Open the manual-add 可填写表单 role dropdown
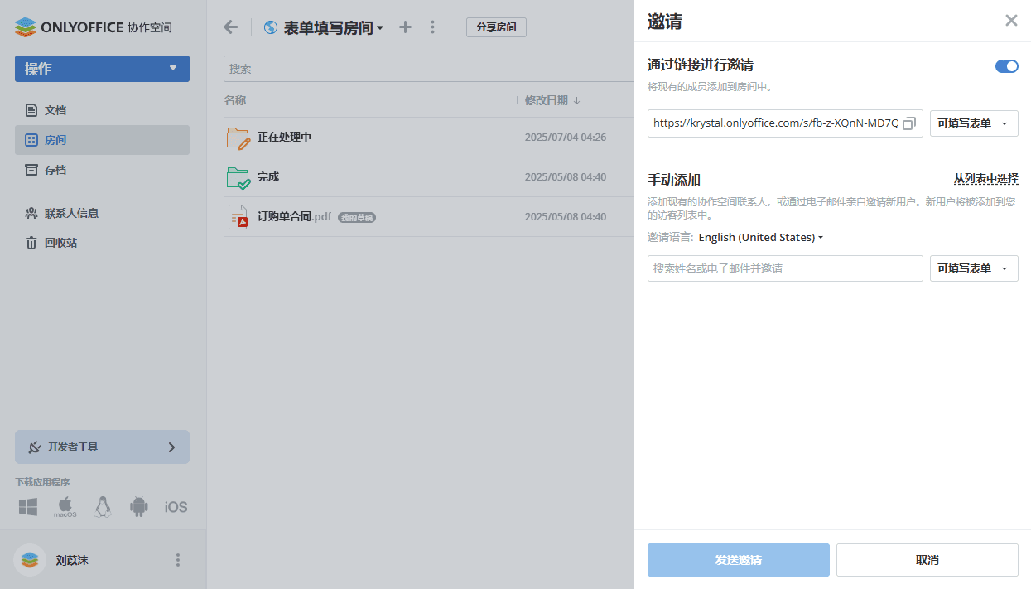Viewport: 1031px width, 589px height. 974,268
